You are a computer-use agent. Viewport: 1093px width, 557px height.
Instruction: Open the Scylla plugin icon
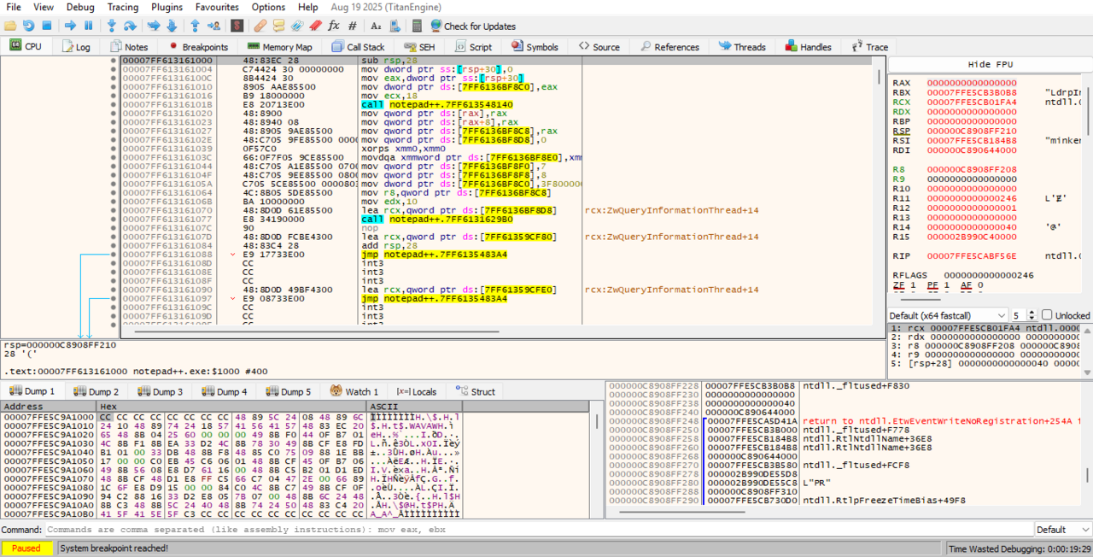237,26
